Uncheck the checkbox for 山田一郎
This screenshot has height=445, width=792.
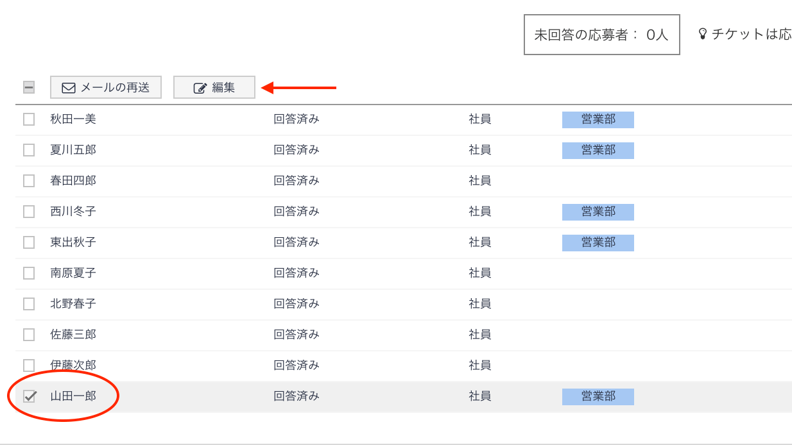click(30, 396)
